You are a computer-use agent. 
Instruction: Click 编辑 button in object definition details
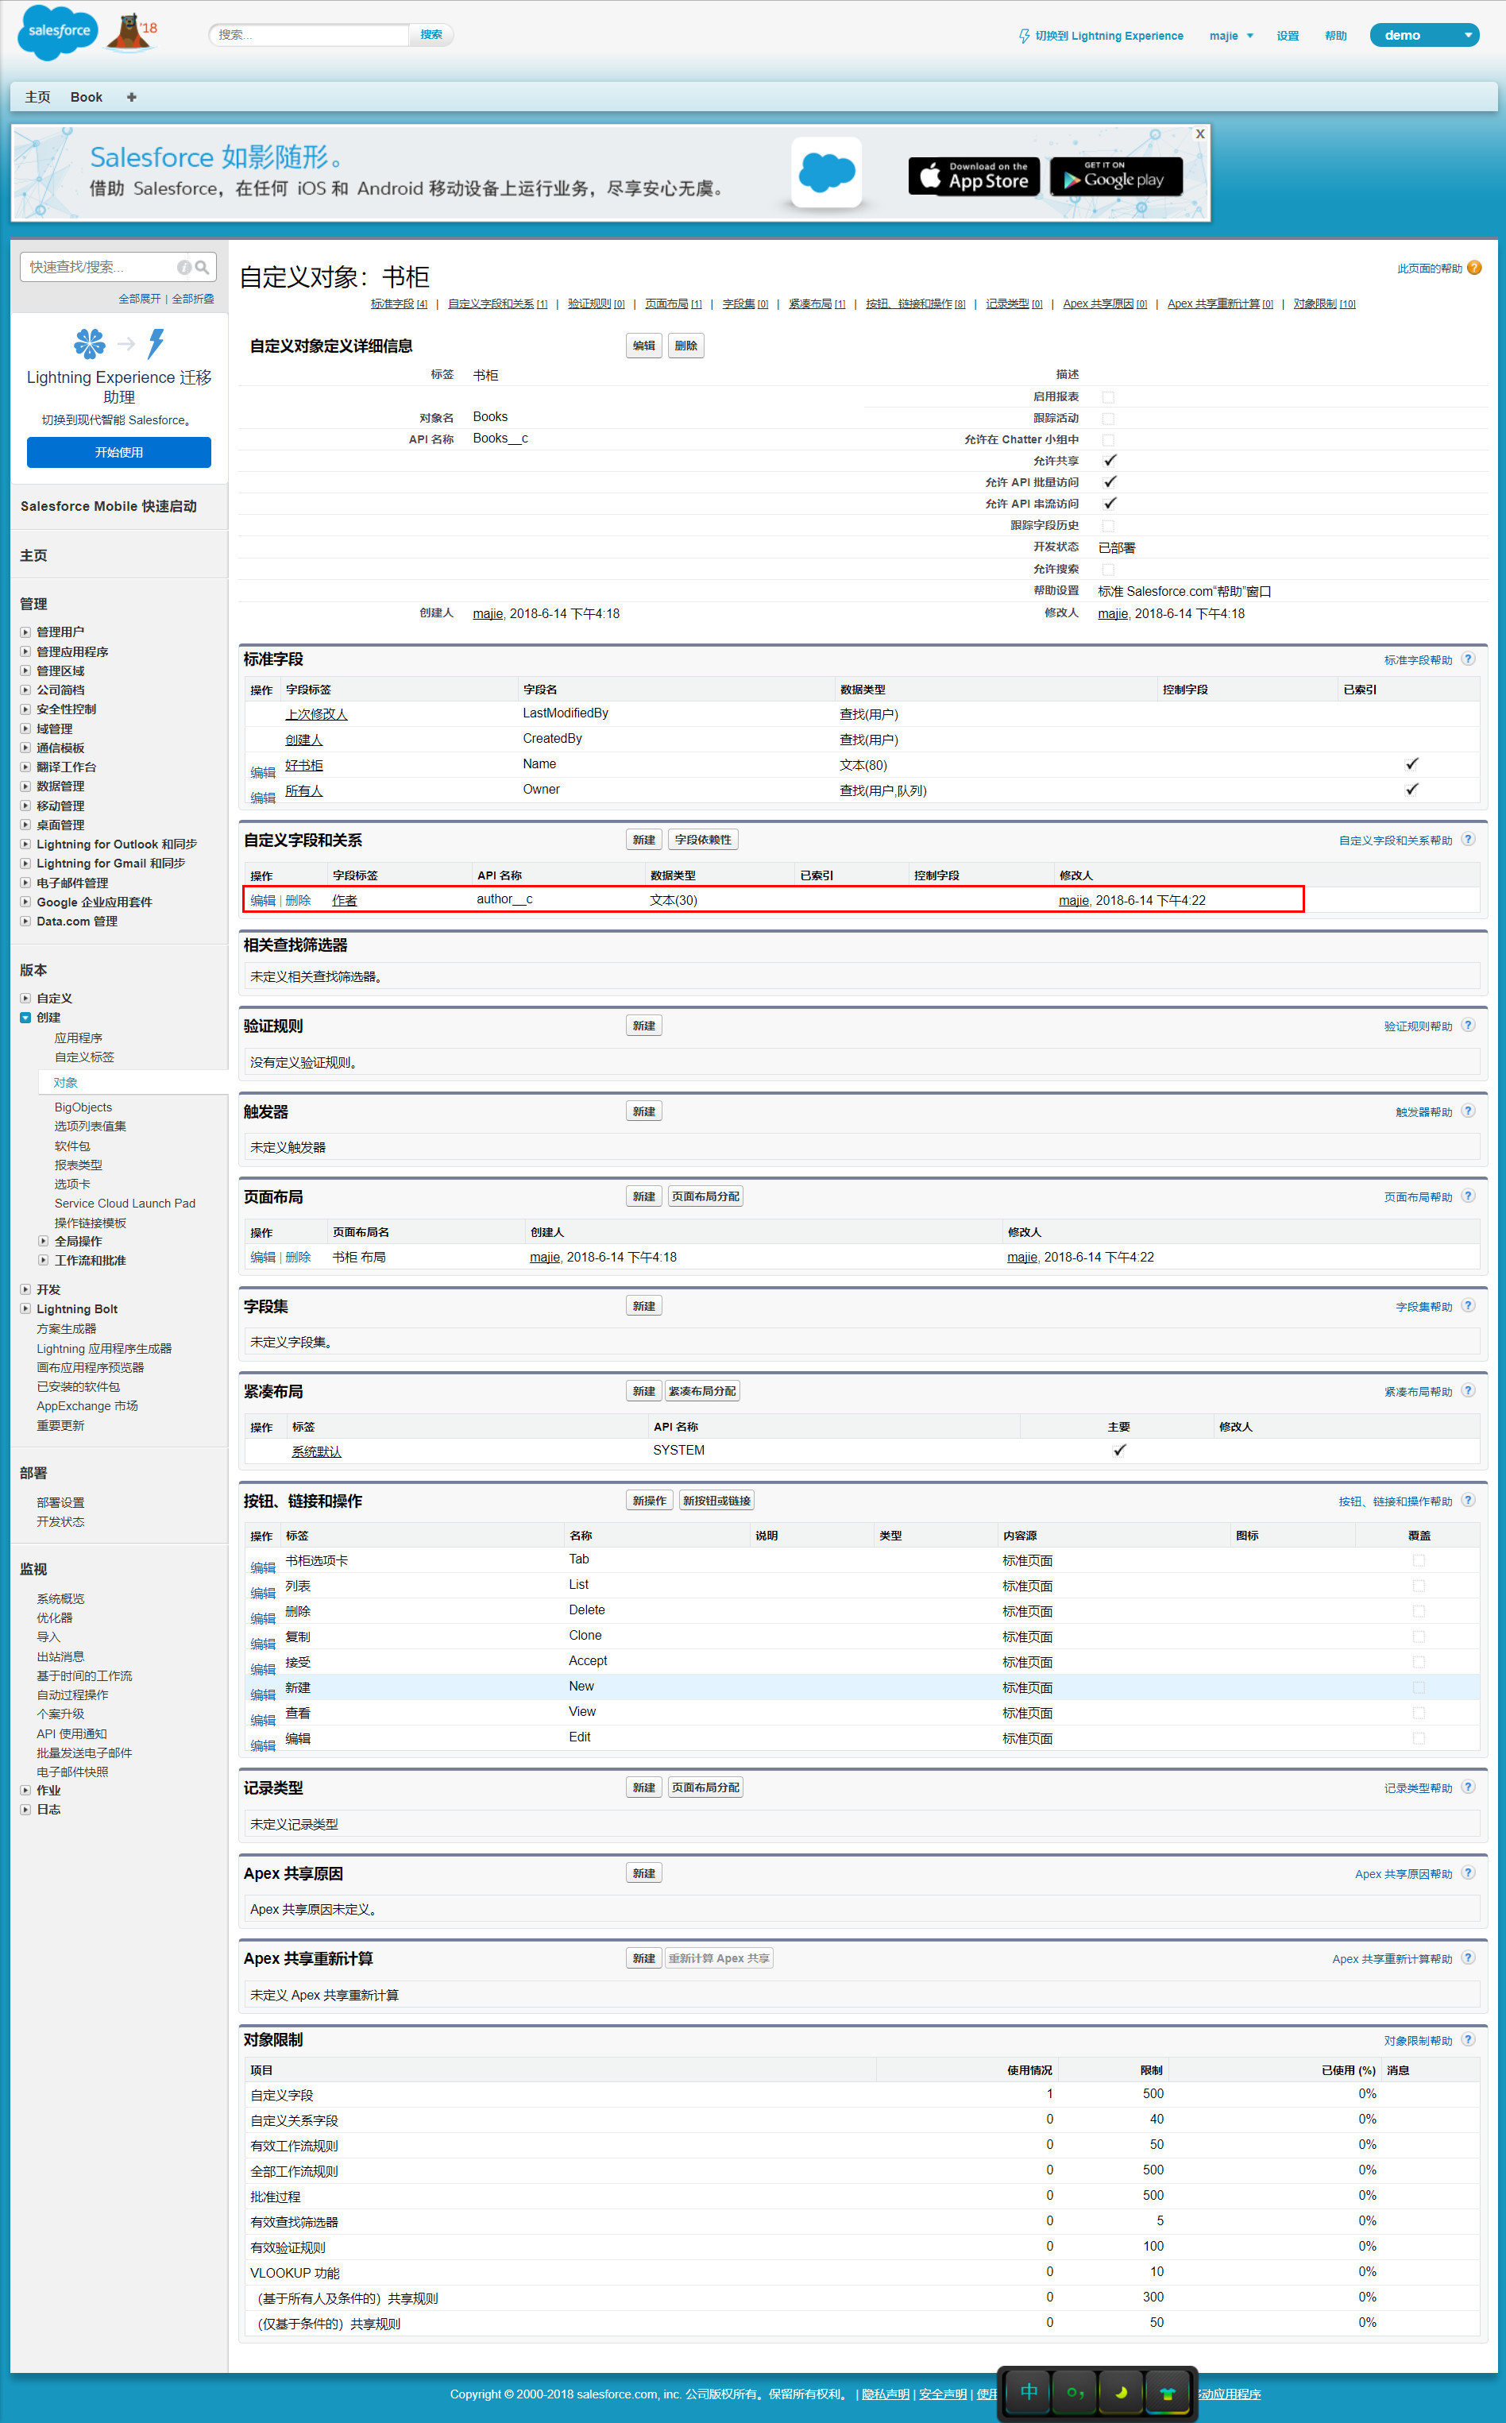coord(643,346)
